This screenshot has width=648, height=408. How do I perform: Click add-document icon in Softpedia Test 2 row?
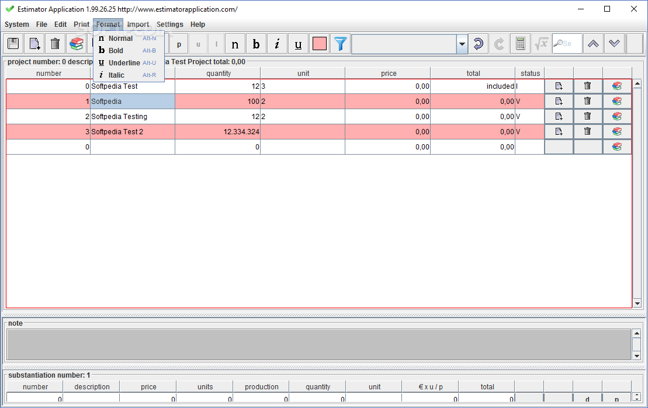[559, 132]
